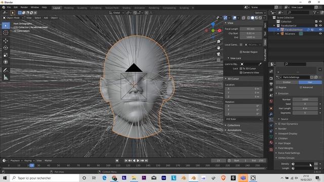Collapse the Emission panel
This screenshot has width=324, height=182.
[283, 94]
